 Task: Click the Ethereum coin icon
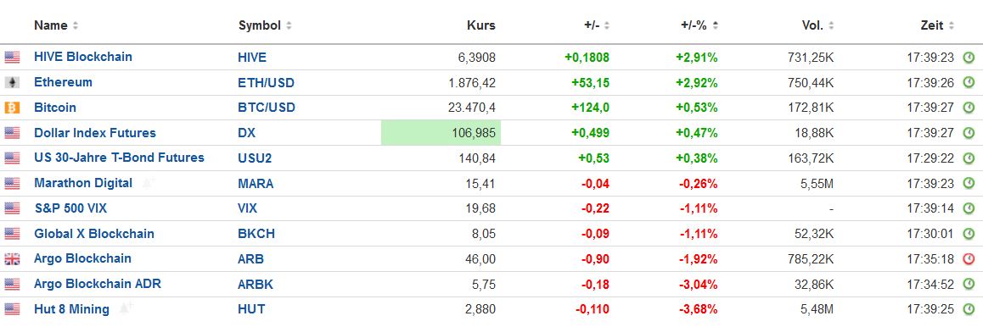pos(12,82)
